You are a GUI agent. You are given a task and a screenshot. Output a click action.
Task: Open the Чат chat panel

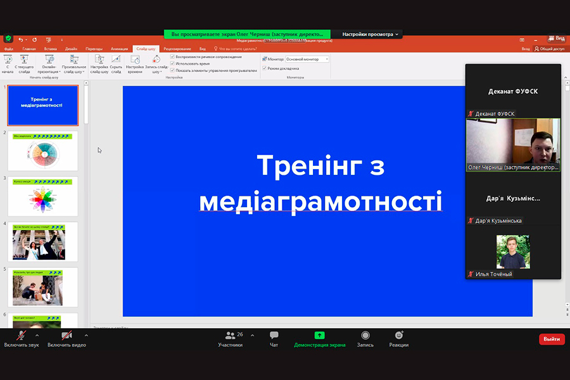[274, 336]
